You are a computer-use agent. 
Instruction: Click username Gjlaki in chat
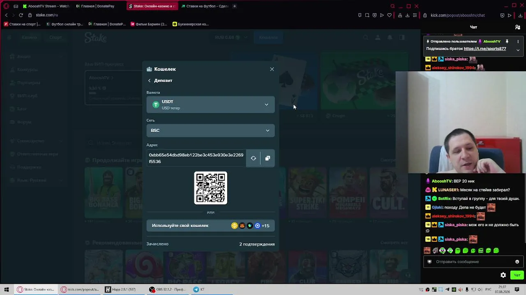click(437, 207)
